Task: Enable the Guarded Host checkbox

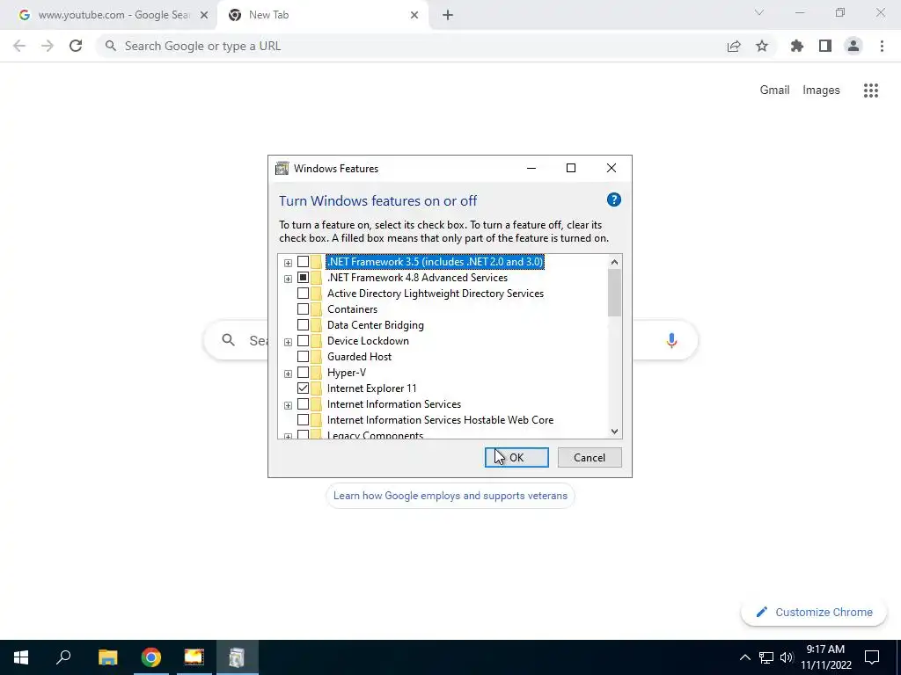Action: [303, 357]
